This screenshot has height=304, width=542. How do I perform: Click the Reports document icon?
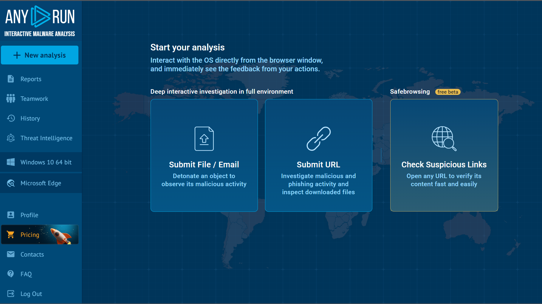point(11,79)
